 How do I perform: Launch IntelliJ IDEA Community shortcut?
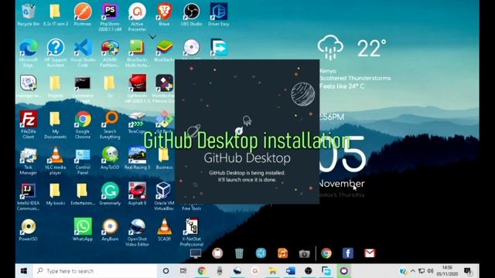29,196
